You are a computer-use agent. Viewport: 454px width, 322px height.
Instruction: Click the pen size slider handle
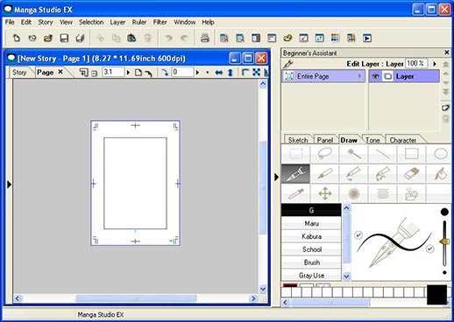(444, 241)
